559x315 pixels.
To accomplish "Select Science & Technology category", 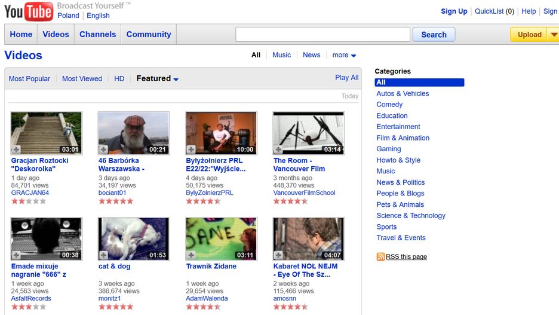I will (x=411, y=215).
